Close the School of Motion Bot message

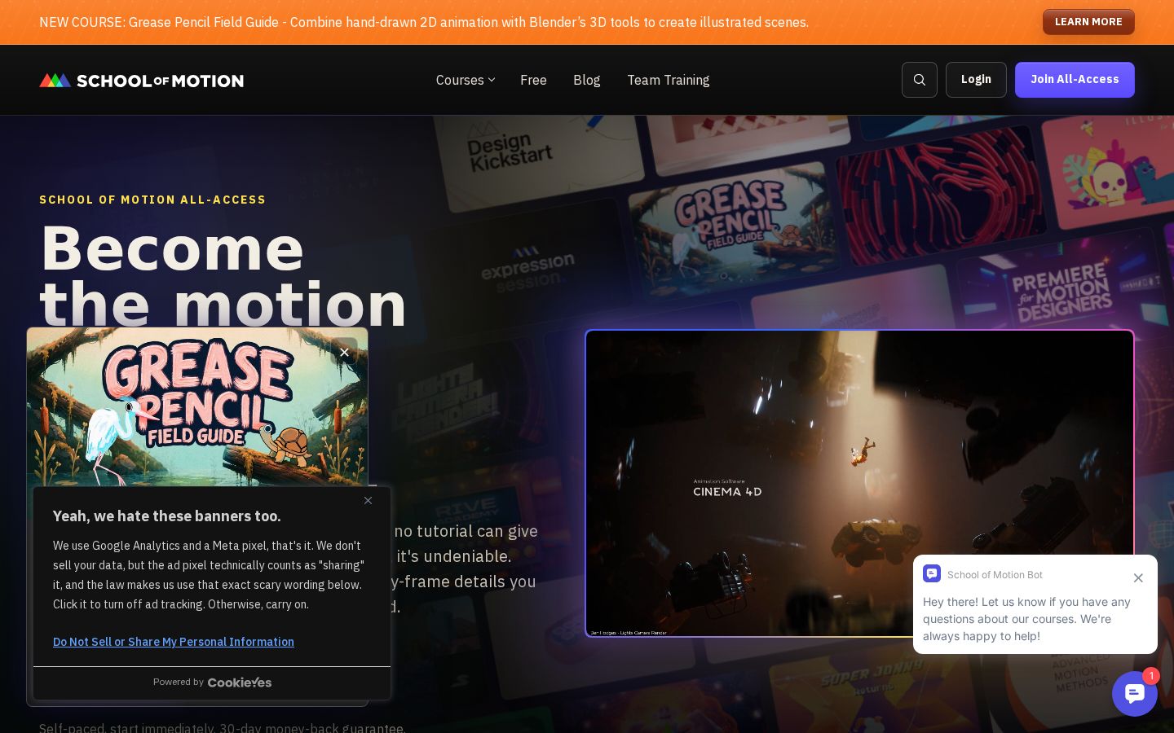[x=1138, y=577]
